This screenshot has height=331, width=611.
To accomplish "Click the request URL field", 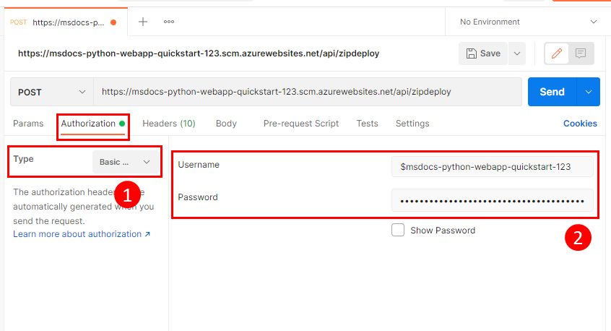I will pos(308,93).
